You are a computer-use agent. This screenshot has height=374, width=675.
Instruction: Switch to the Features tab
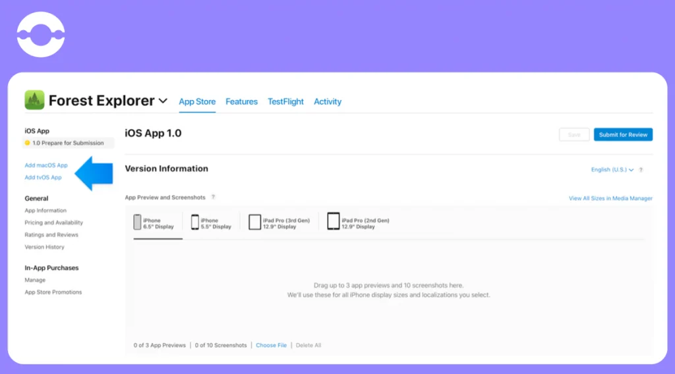click(241, 102)
